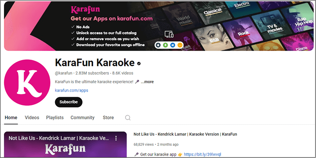316x158 pixels.
Task: Open the karafun.com/apps link
Action: point(72,90)
